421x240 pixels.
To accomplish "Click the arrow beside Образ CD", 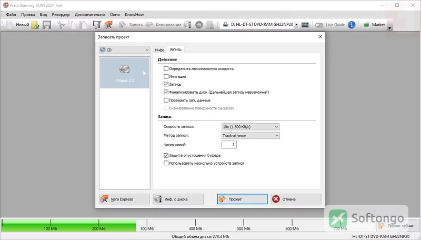I will tap(144, 73).
